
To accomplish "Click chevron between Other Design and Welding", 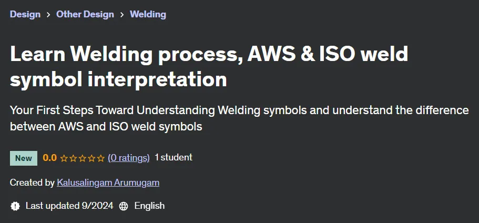I will click(x=122, y=15).
